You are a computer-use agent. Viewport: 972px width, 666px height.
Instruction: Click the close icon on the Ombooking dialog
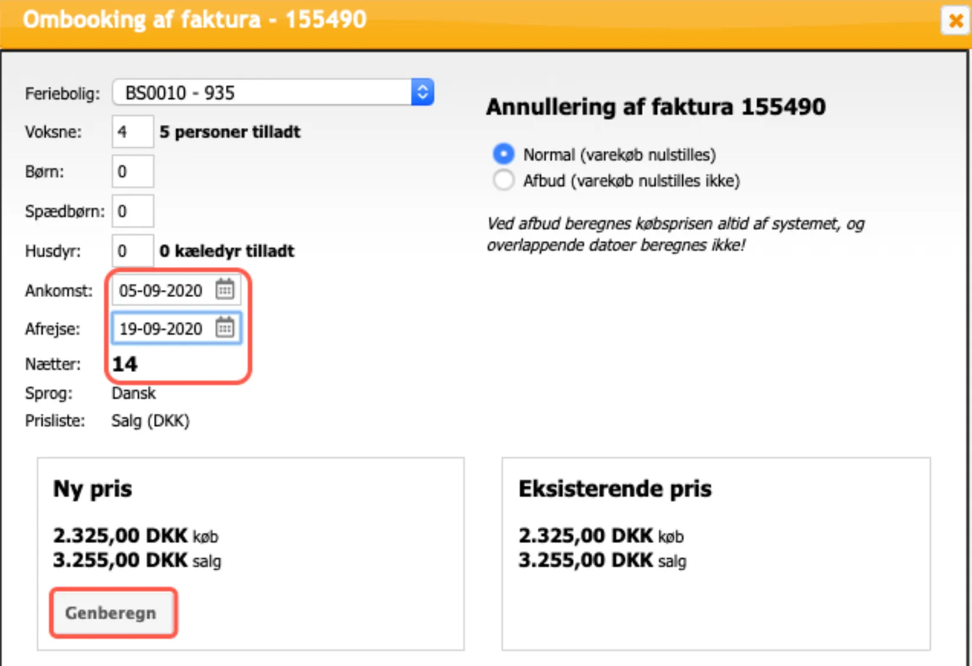pos(955,20)
